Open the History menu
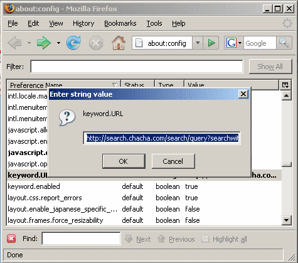Image resolution: width=298 pixels, height=263 pixels. [83, 23]
